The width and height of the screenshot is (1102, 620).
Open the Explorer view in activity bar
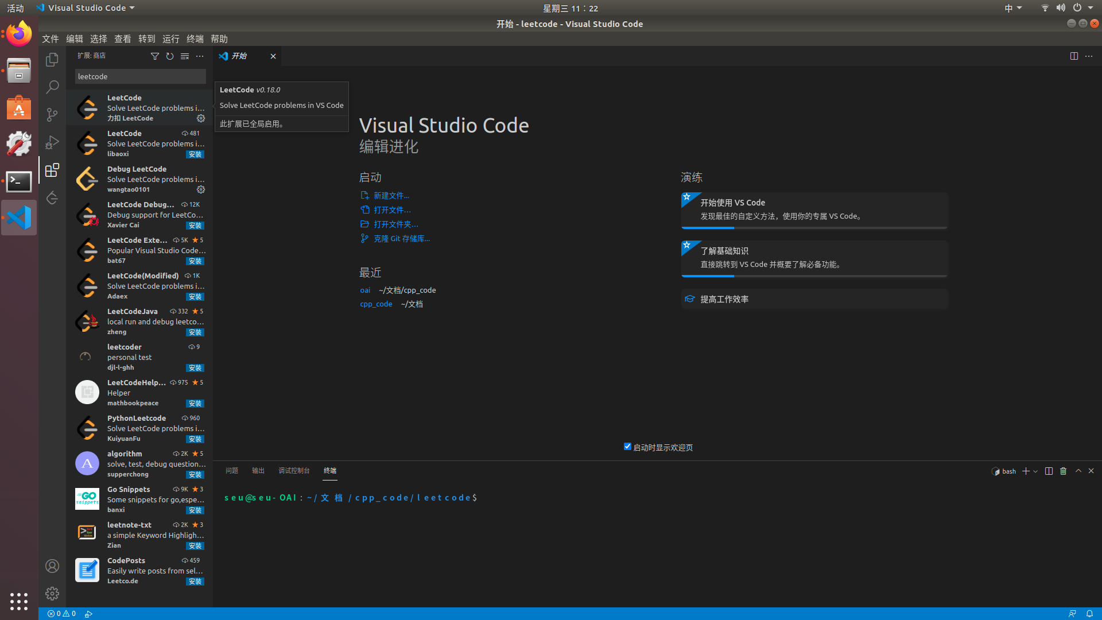tap(52, 60)
